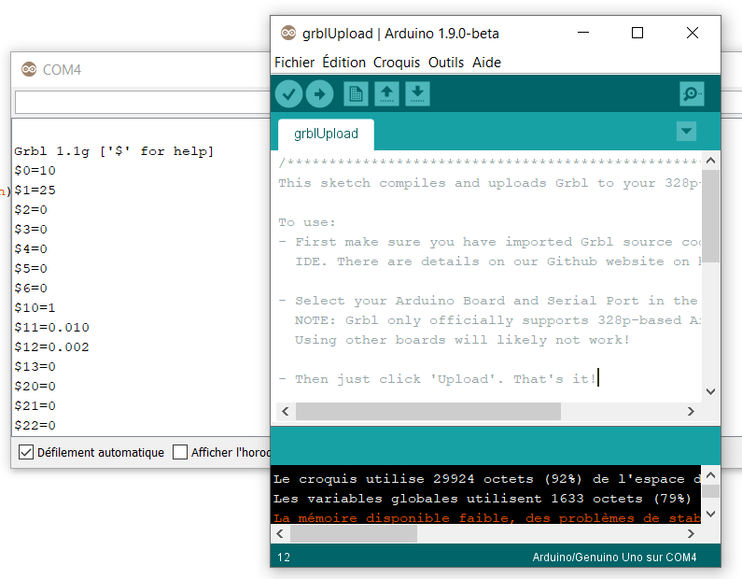Image resolution: width=742 pixels, height=579 pixels.
Task: Click the Arduino logo in COM4 window
Action: (x=29, y=69)
